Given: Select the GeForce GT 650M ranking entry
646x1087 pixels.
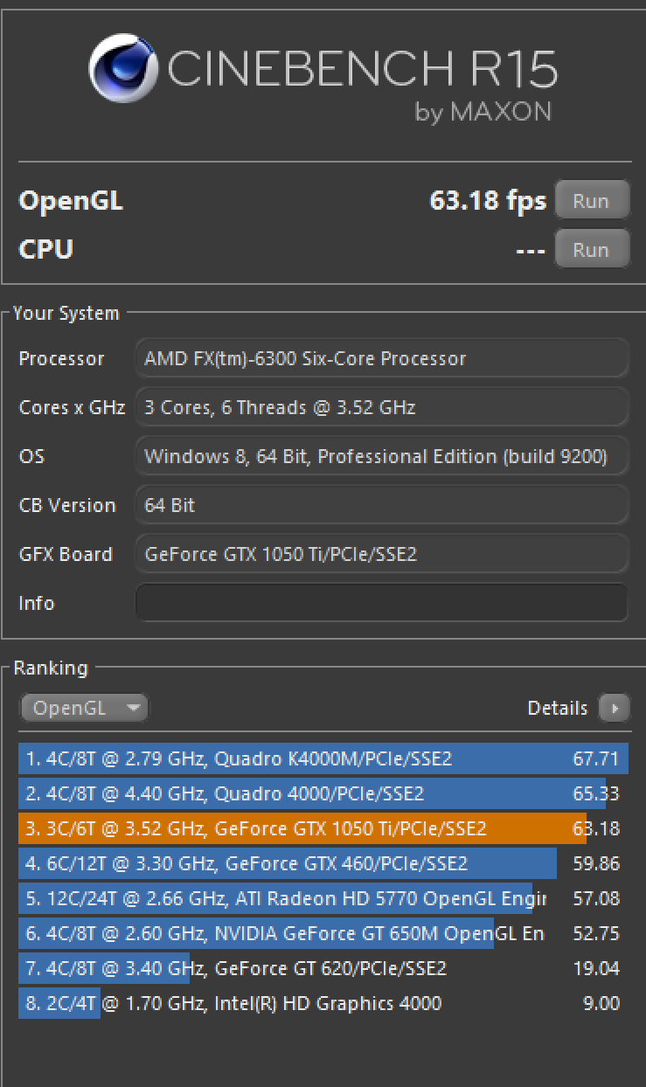Looking at the screenshot, I should [323, 933].
